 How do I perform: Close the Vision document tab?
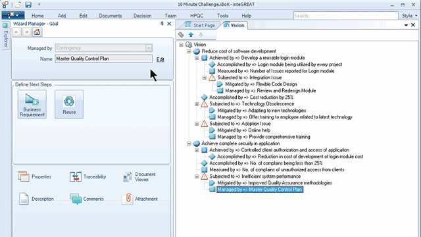pyautogui.click(x=413, y=25)
